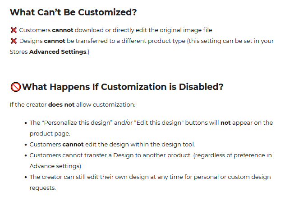Click the bold 'does not' text
299x202 pixels.
pos(61,105)
